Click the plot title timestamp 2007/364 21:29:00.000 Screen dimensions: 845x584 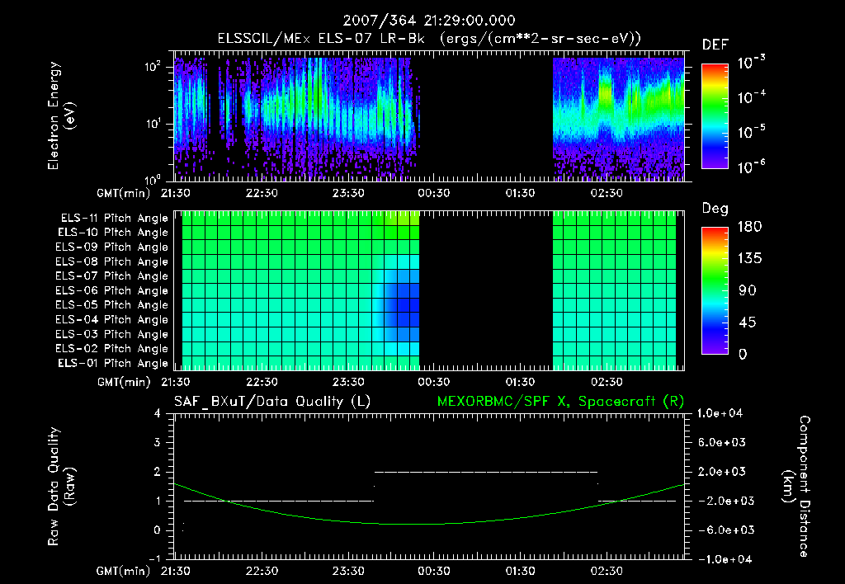[429, 21]
